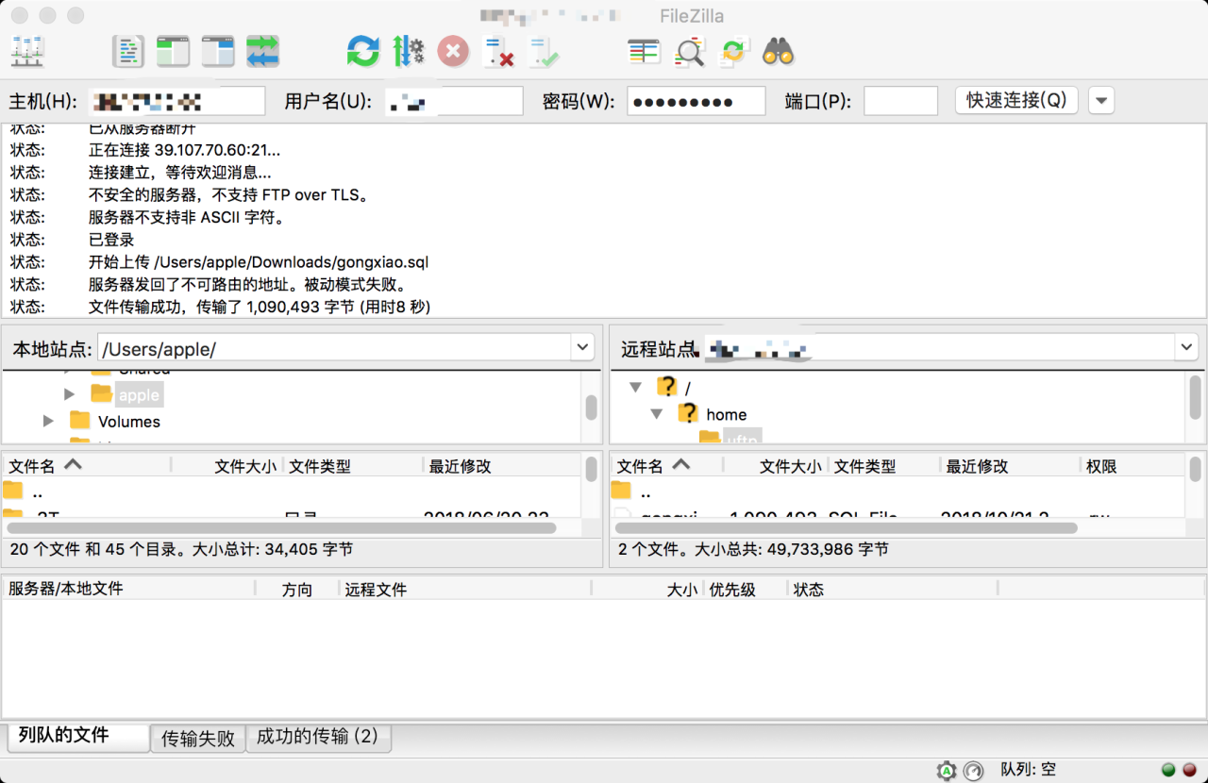Click the 优先级 queue column header
This screenshot has height=783, width=1208.
(x=746, y=589)
